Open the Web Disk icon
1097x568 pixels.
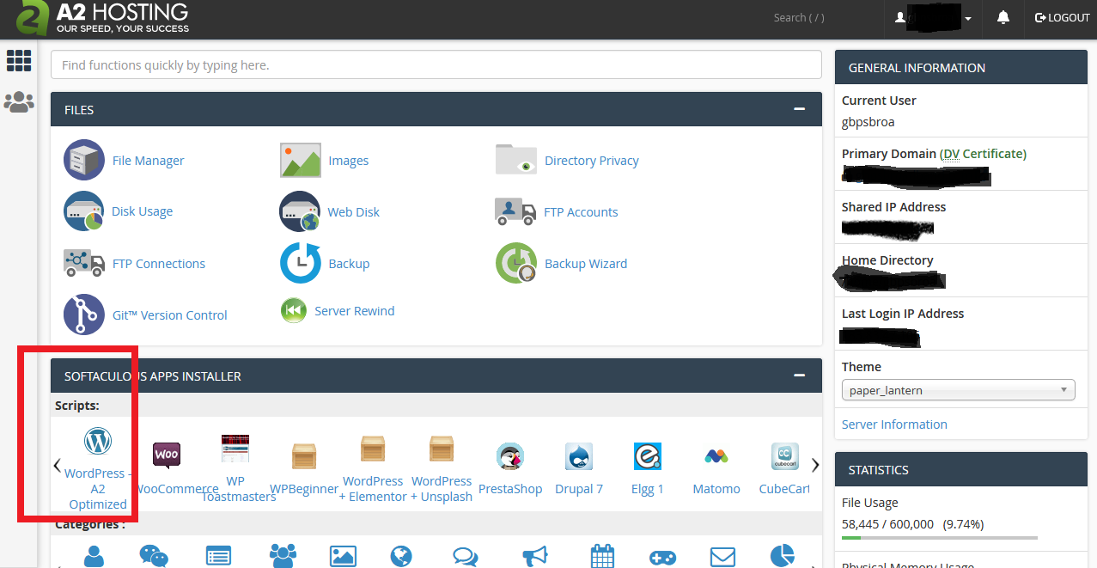pos(300,211)
